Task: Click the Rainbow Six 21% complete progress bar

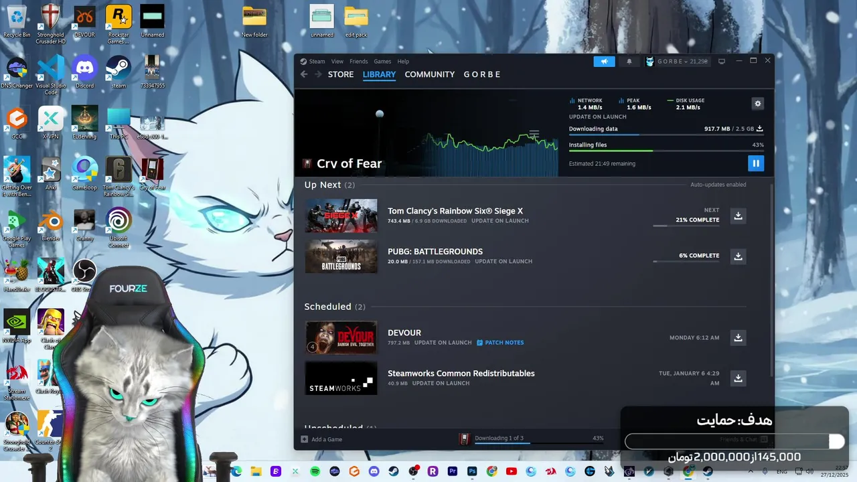Action: pos(686,226)
